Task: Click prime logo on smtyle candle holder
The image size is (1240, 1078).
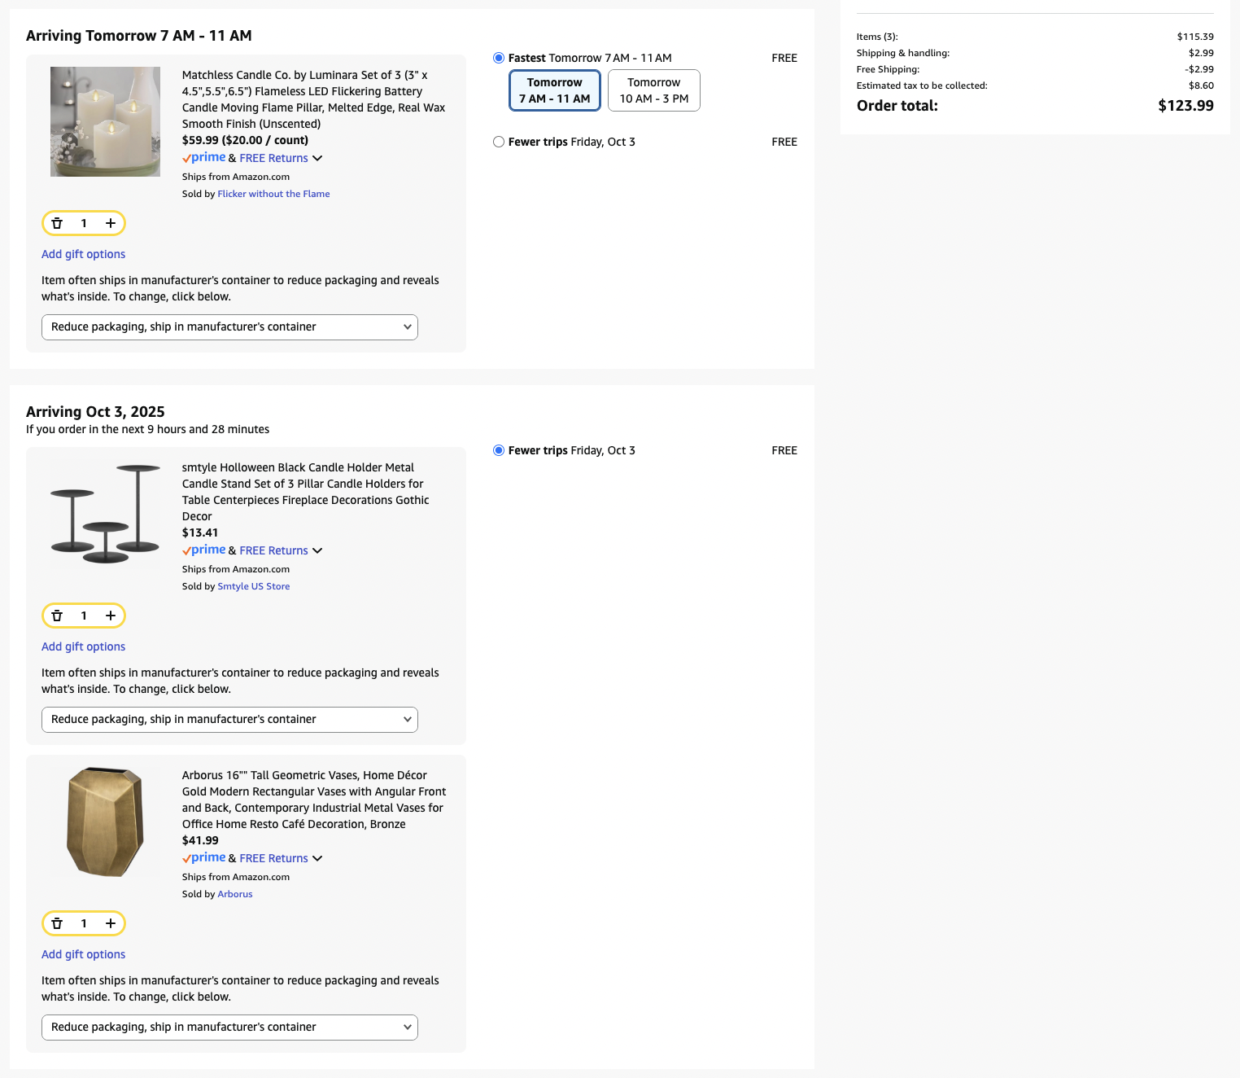Action: (204, 550)
